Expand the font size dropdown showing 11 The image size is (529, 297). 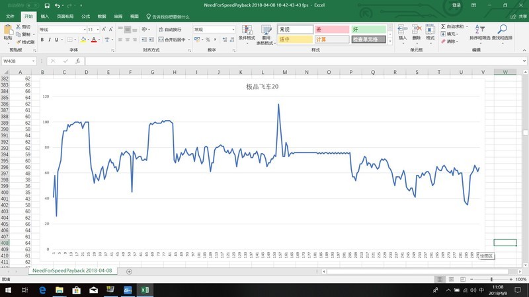(x=98, y=30)
